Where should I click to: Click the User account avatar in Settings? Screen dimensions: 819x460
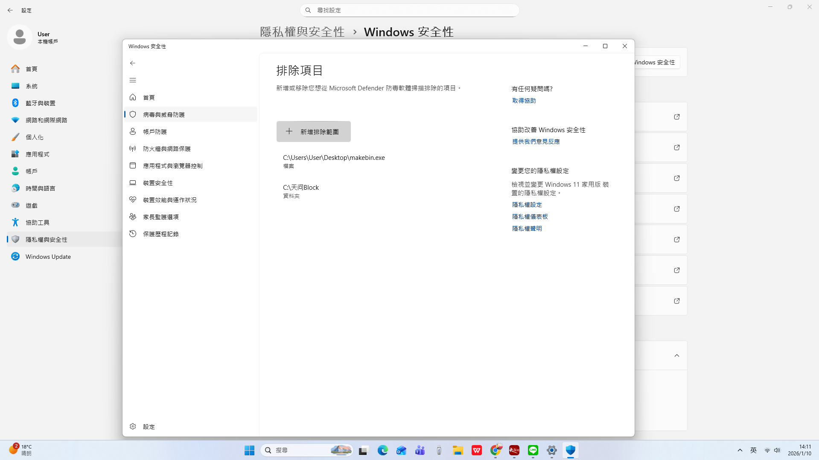[x=20, y=37]
